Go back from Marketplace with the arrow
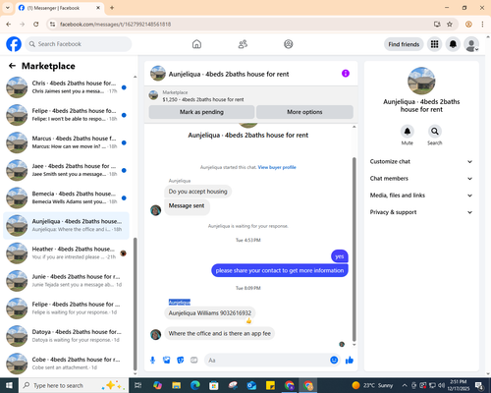 coord(13,66)
